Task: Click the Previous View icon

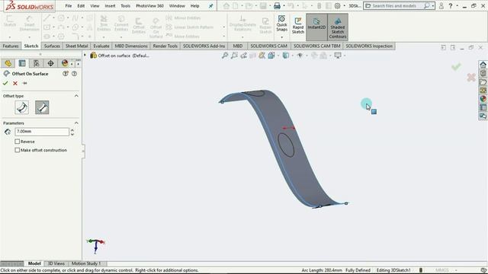Action: point(243,56)
